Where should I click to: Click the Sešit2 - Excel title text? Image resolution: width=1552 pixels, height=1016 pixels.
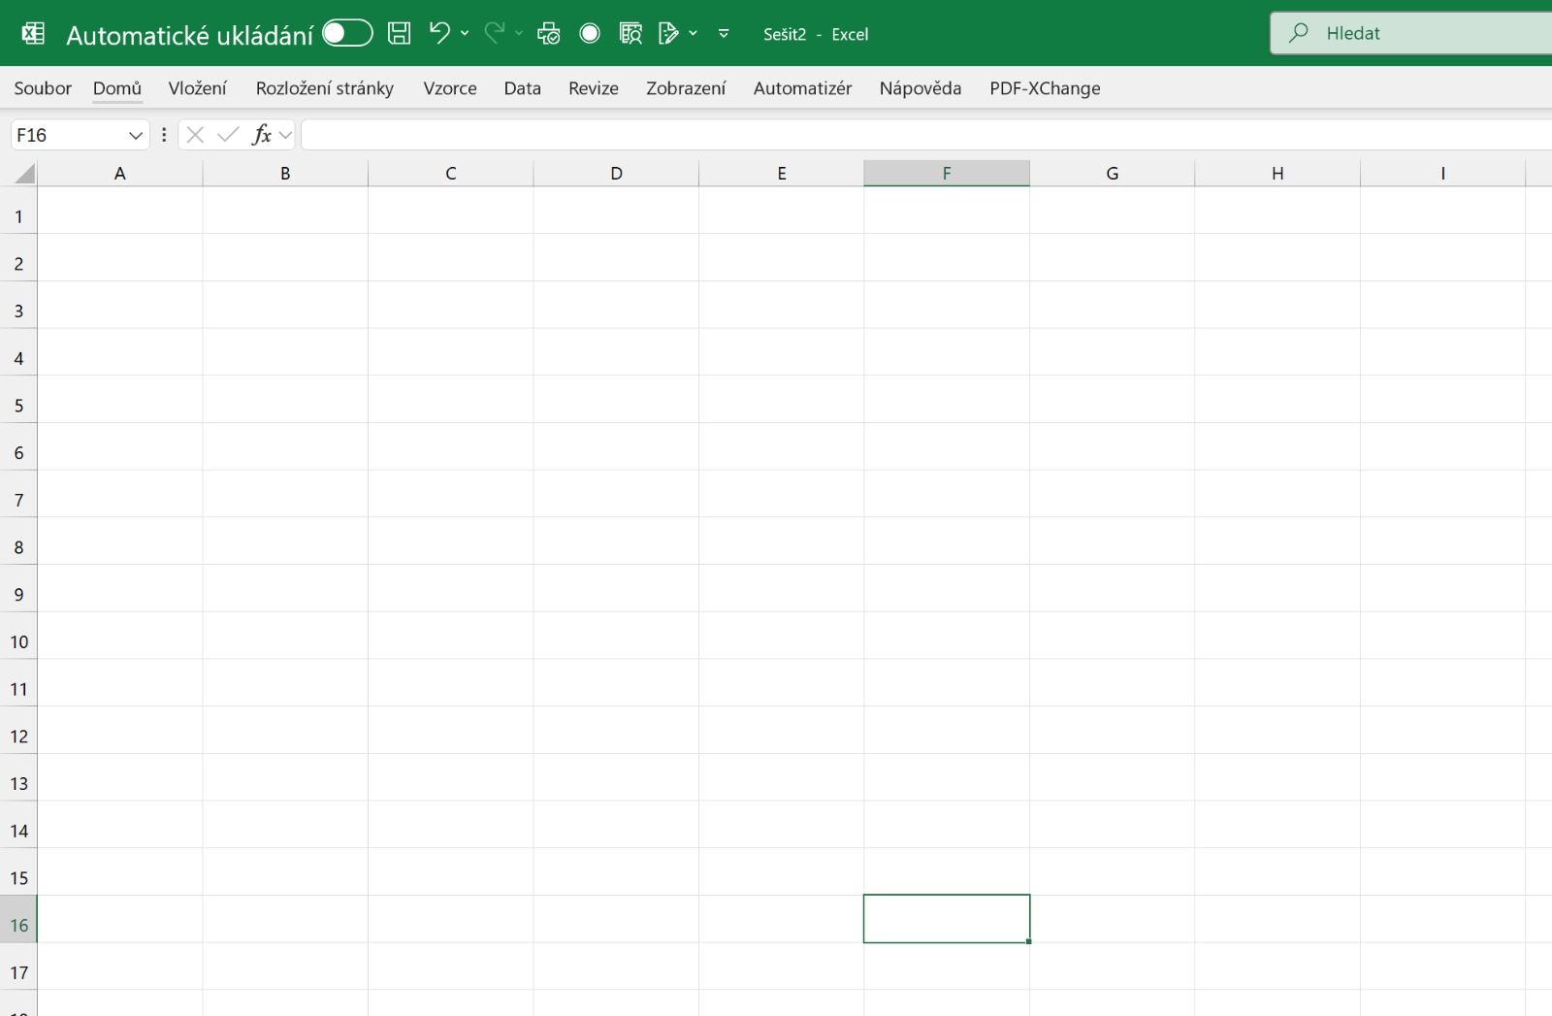816,34
